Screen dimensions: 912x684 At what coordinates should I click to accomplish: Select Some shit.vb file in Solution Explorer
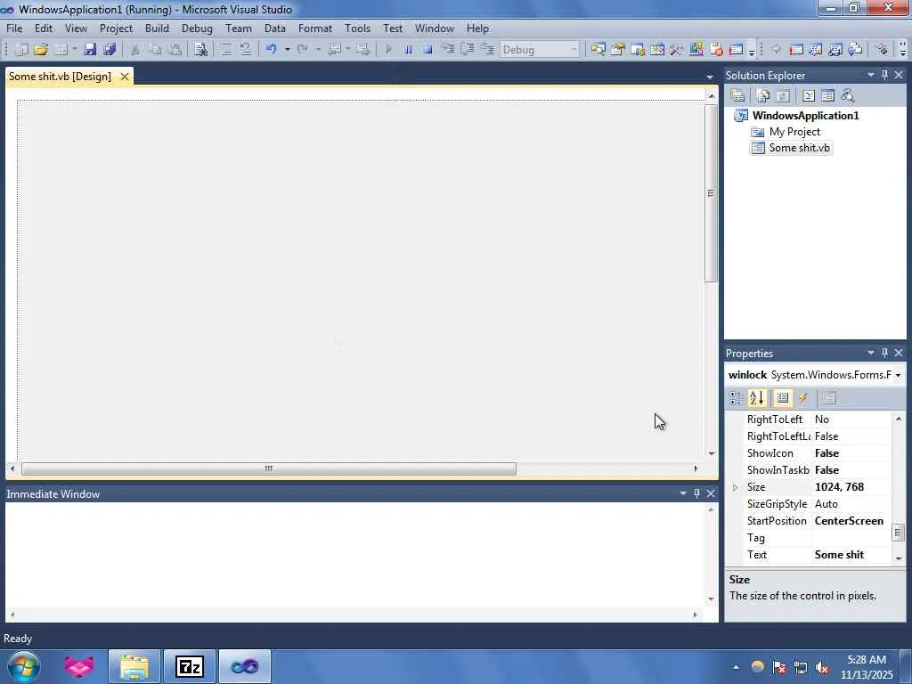click(x=799, y=148)
